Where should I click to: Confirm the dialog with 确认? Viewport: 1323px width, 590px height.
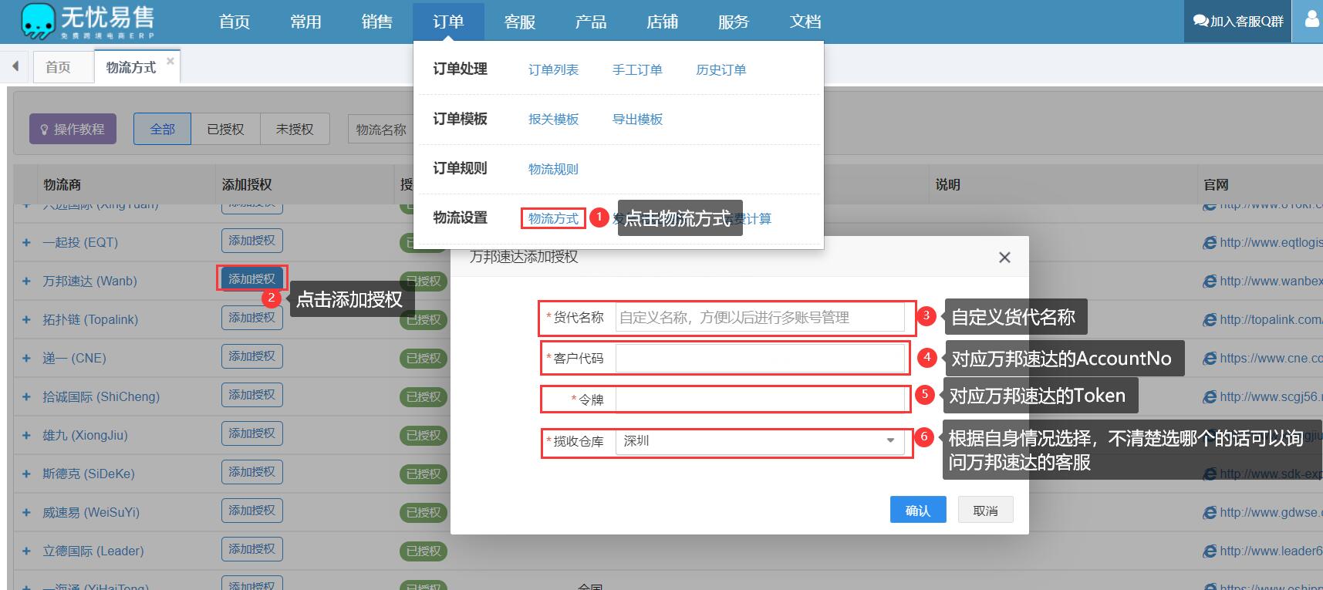[918, 510]
